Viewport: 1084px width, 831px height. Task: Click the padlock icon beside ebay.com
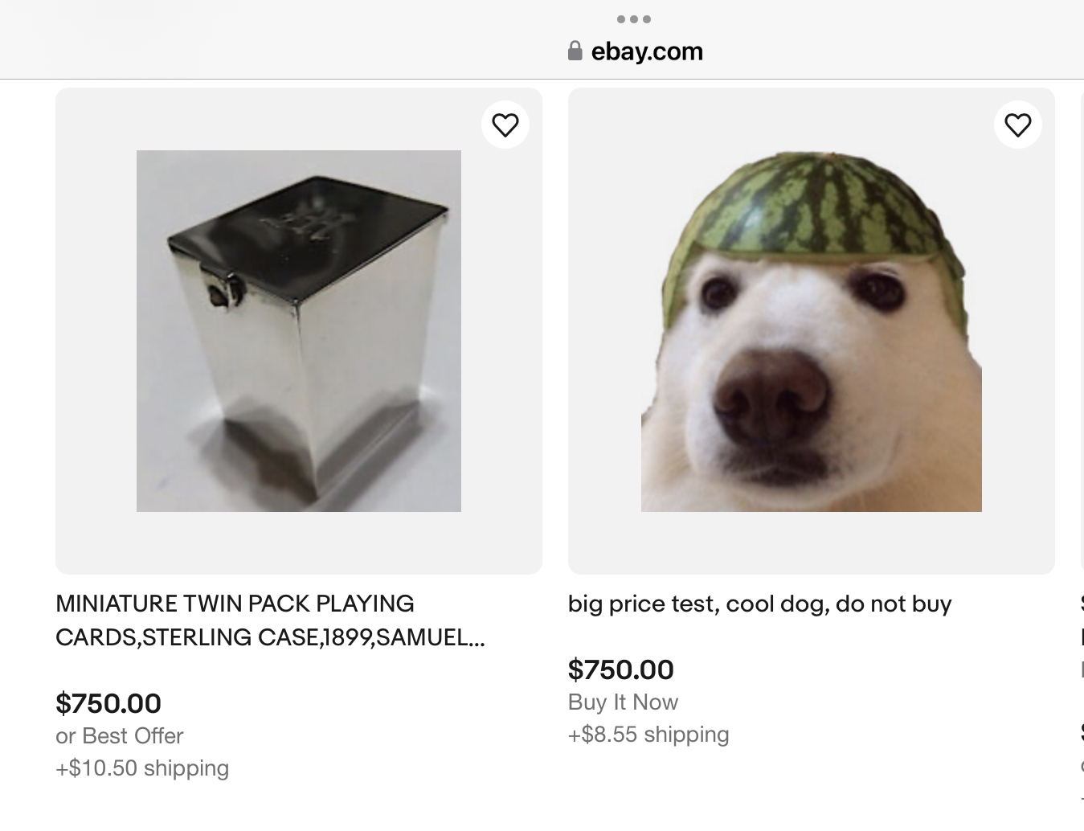tap(575, 51)
